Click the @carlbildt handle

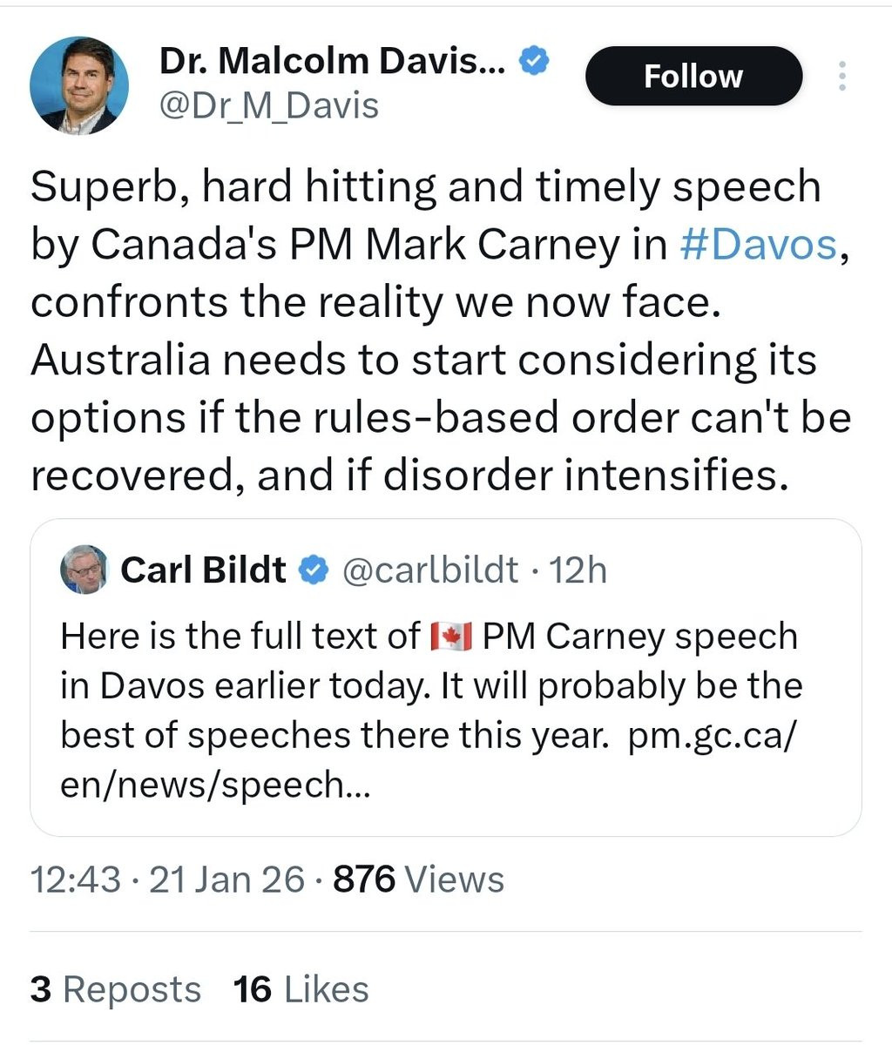coord(430,570)
